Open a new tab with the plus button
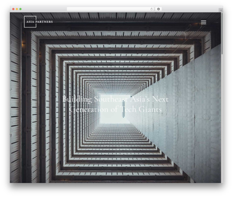This screenshot has height=197, width=233. [221, 10]
